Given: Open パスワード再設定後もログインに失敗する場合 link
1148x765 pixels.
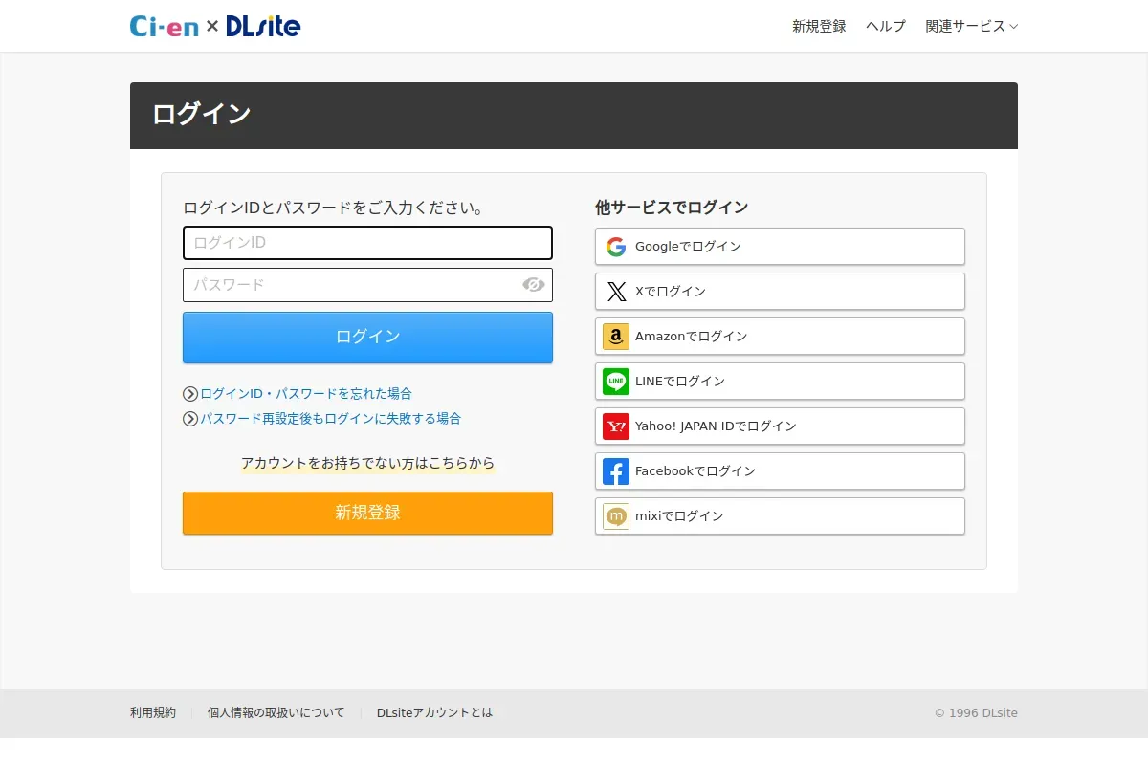Looking at the screenshot, I should click(x=330, y=419).
